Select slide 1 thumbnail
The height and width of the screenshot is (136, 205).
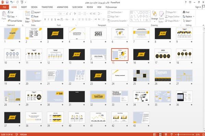[x=12, y=34]
